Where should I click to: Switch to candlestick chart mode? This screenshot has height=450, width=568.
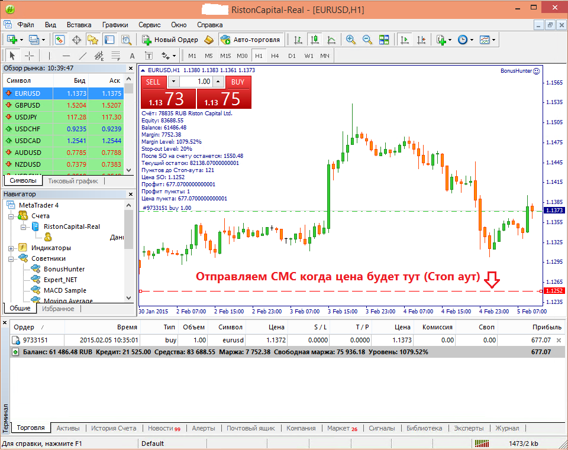(x=314, y=40)
